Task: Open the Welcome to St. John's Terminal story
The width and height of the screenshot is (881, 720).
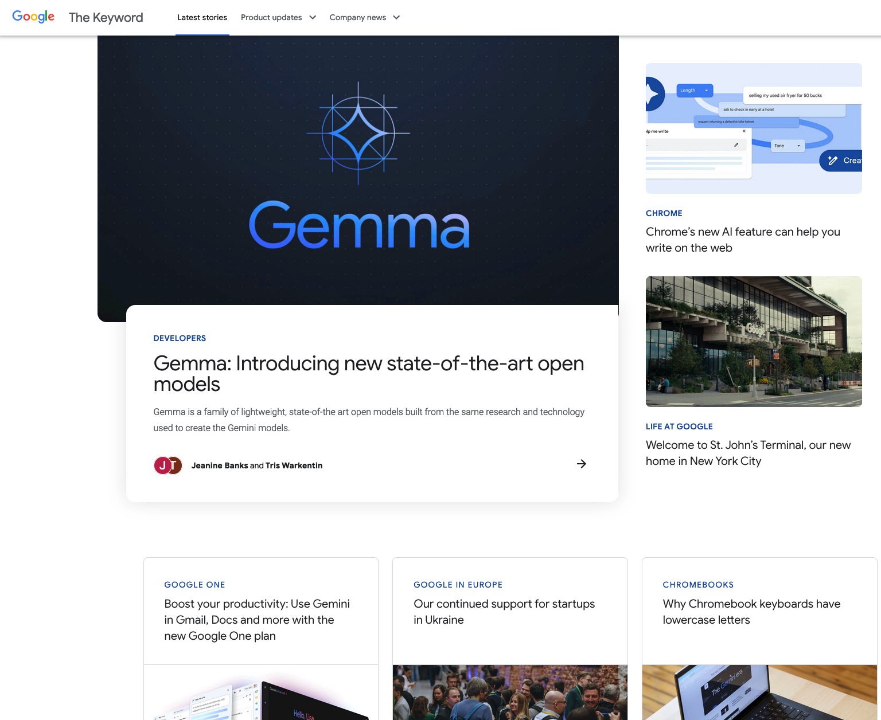Action: point(747,453)
